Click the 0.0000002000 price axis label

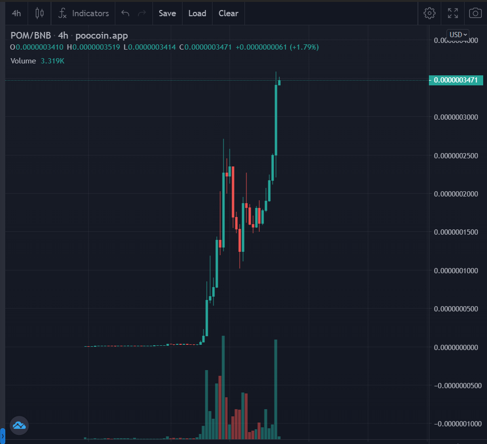[x=456, y=194]
